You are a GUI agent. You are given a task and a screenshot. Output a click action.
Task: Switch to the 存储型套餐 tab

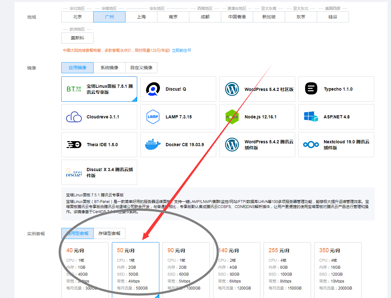pos(109,233)
